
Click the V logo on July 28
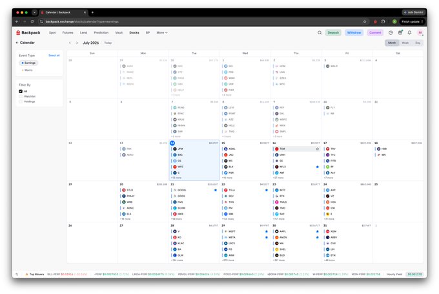tap(175, 231)
